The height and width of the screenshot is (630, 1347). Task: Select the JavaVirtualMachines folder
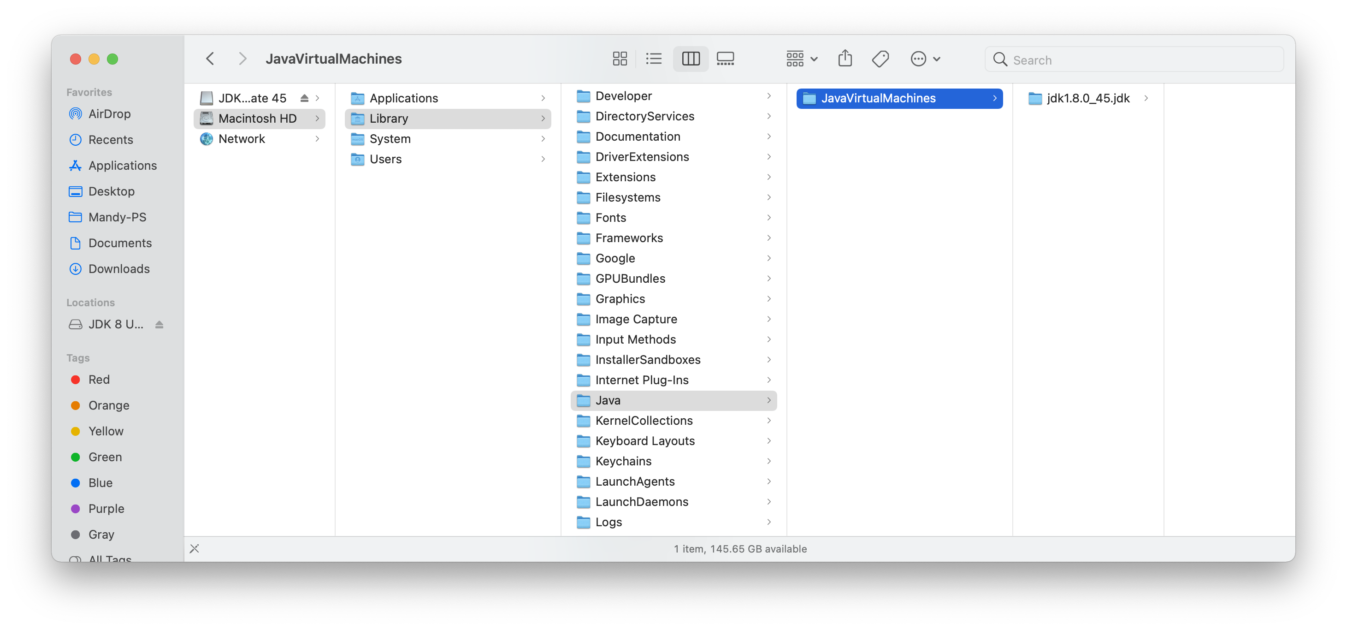click(899, 98)
